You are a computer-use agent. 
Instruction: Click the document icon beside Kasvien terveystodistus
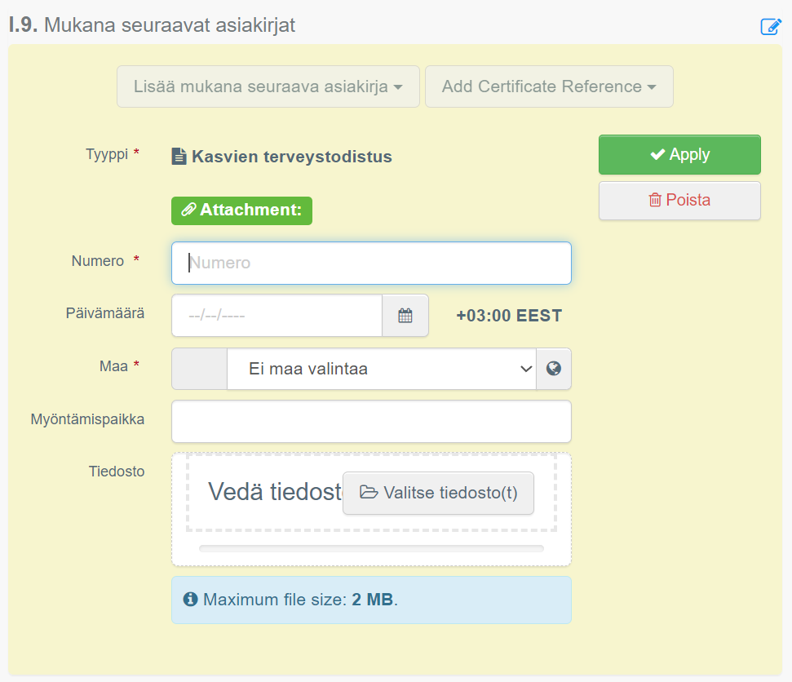coord(179,157)
